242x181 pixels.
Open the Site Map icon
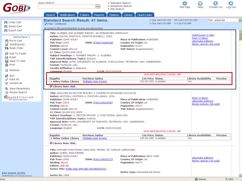[x=185, y=3]
